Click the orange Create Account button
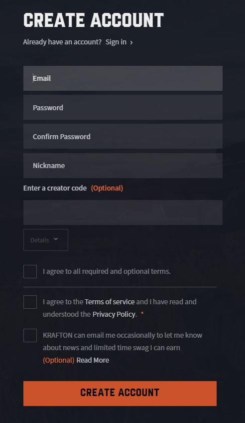This screenshot has height=423, width=245. pos(120,394)
